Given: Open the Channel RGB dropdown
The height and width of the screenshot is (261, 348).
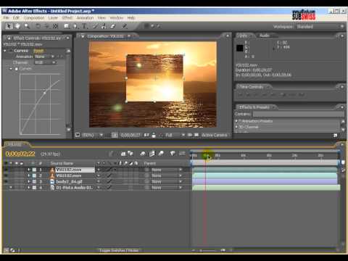Looking at the screenshot, I should (x=45, y=62).
